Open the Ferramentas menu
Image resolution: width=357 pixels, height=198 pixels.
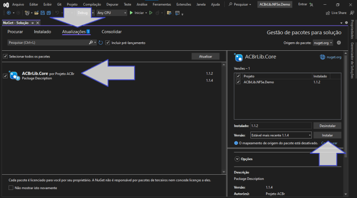point(162,4)
